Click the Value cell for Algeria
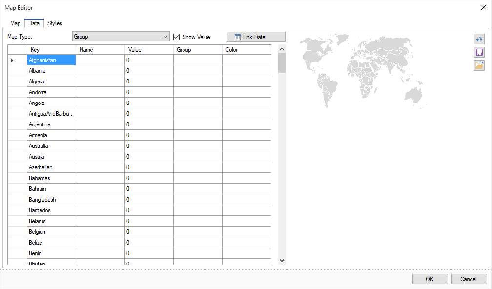Viewport: 492px width, 289px height. (x=149, y=82)
